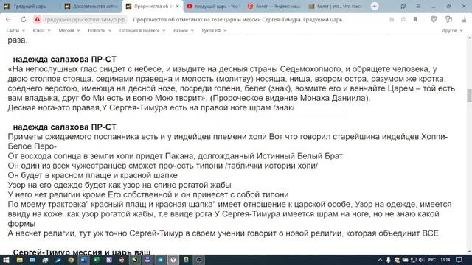This screenshot has height=265, width=472.
Task: Switch the input language 'РУС' indicator
Action: click(432, 260)
